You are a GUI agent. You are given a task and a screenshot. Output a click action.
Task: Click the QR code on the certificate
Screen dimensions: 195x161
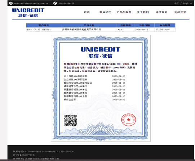[70, 121]
